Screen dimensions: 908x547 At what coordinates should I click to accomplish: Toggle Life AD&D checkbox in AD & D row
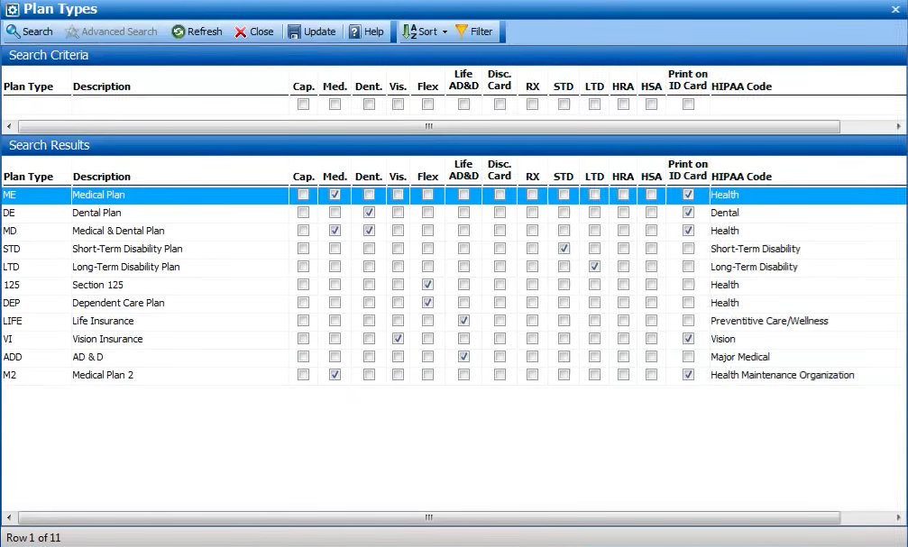(463, 357)
